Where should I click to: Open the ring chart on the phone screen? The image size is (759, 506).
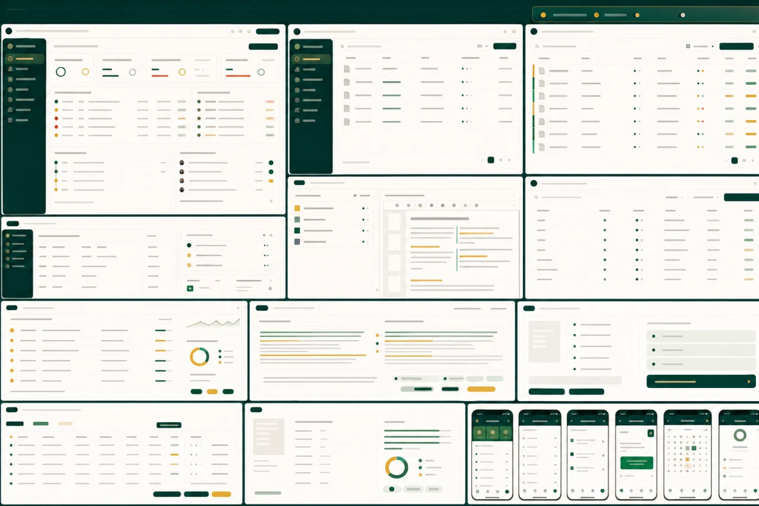[x=739, y=435]
